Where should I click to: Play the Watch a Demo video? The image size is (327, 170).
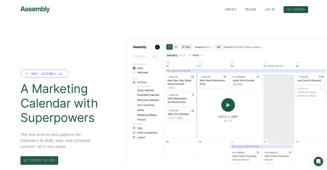pyautogui.click(x=228, y=105)
